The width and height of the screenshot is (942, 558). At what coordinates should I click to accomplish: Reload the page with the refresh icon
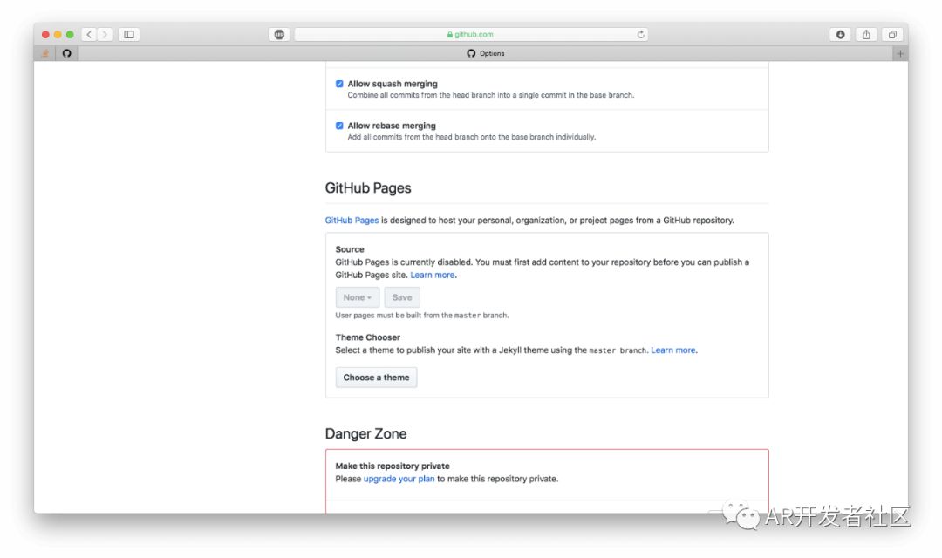tap(641, 35)
